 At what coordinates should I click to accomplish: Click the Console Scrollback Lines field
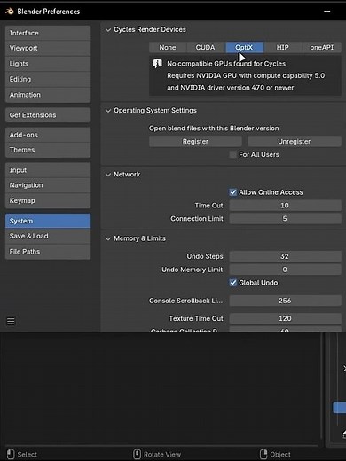pyautogui.click(x=285, y=301)
